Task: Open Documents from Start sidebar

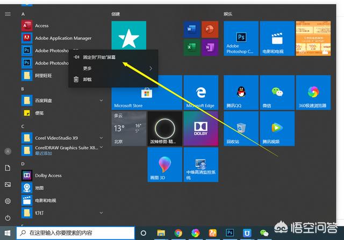Action: [8, 168]
